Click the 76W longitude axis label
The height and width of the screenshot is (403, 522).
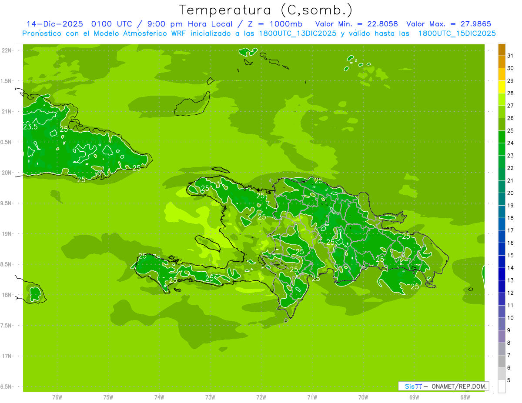coord(57,397)
